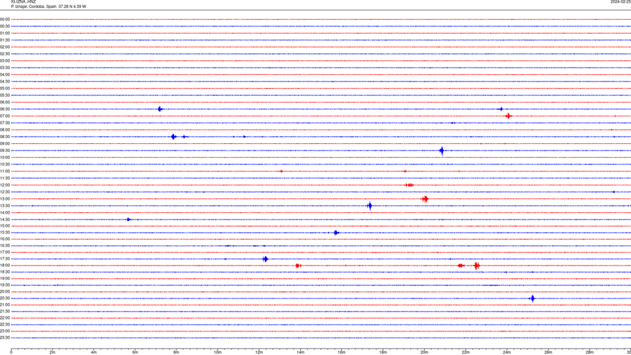Click the 14m axis tick label
The height and width of the screenshot is (355, 631).
tap(300, 352)
